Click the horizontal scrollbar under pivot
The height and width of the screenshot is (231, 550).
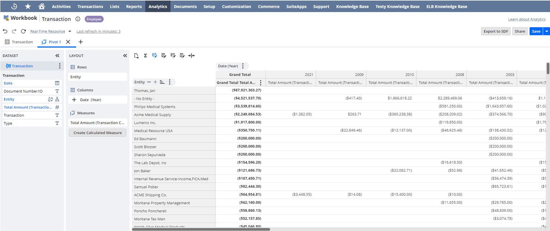[x=201, y=229]
